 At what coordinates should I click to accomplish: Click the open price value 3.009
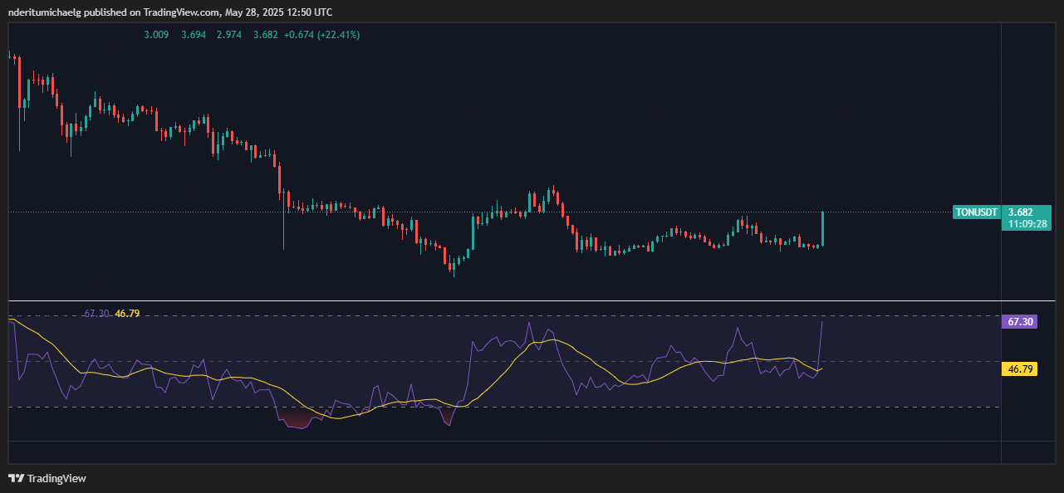click(x=156, y=35)
